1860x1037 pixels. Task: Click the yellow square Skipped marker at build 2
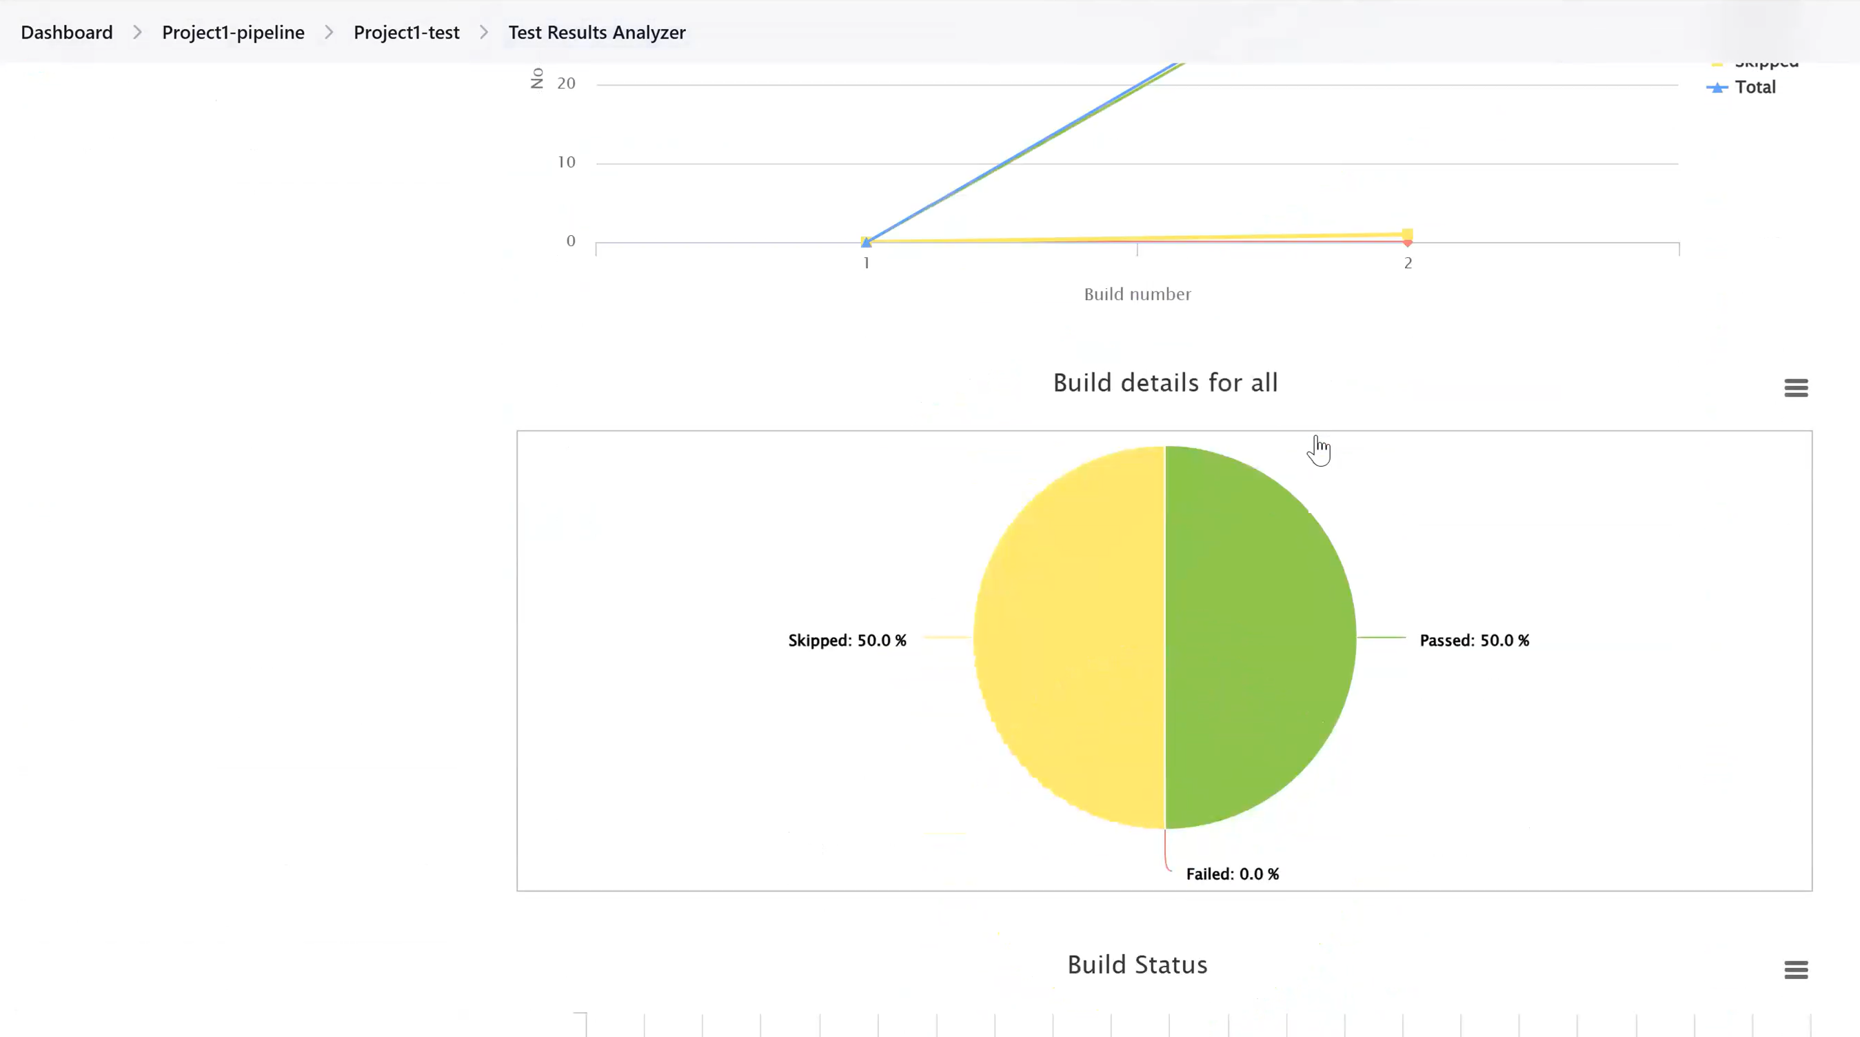pyautogui.click(x=1407, y=233)
